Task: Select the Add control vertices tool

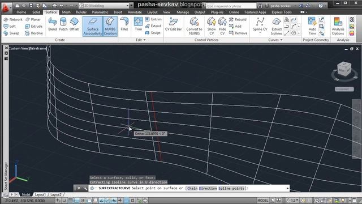Action: pyautogui.click(x=235, y=27)
